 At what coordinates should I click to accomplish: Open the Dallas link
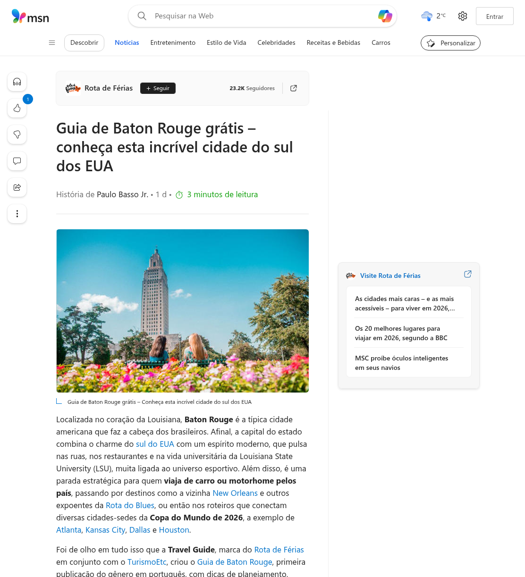[x=140, y=530]
